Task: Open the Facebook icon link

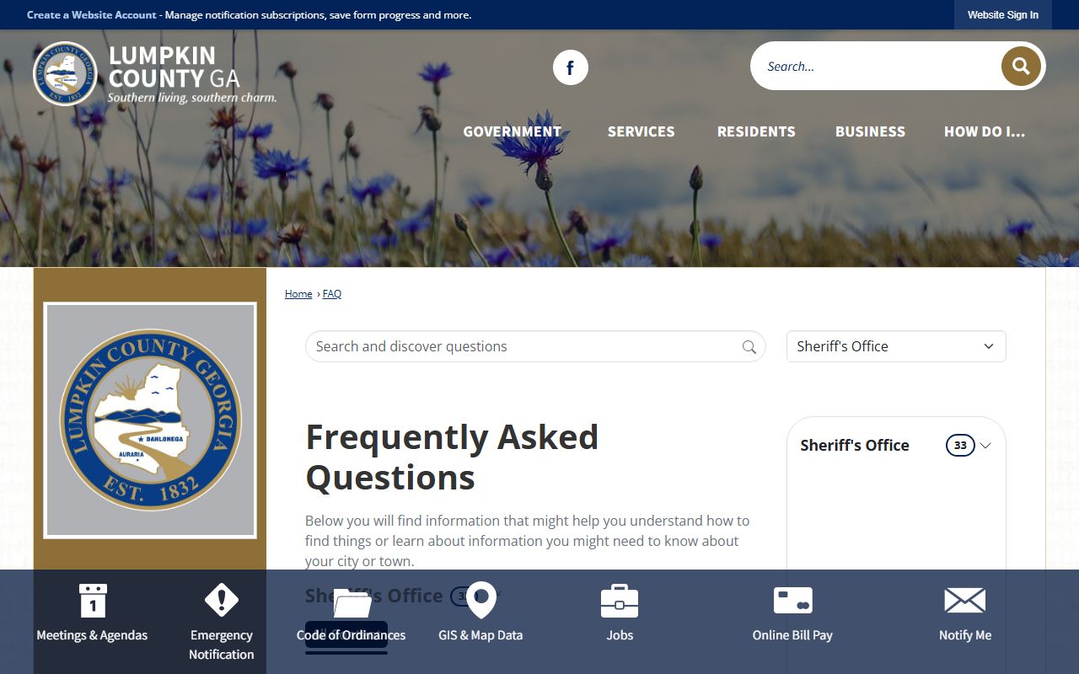Action: pos(571,67)
